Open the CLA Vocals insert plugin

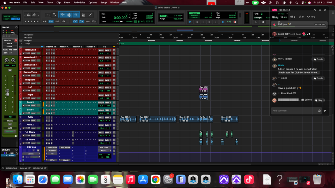tap(65, 147)
